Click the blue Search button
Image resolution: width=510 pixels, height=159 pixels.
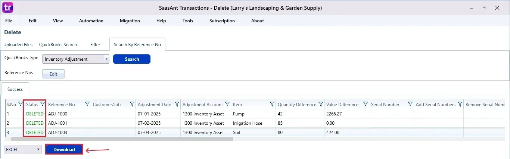132,59
